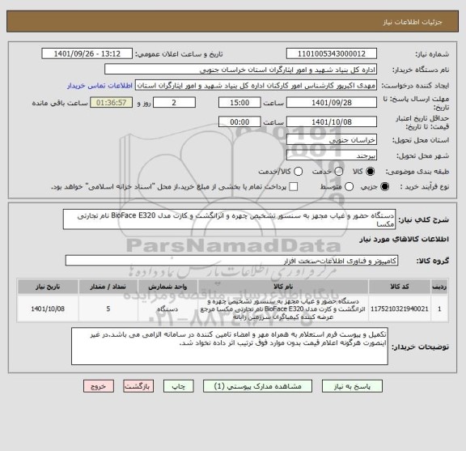Screen dimensions: 466x451
Task: Open مشاهده مدارک پیوستی (1) button
Action: pyautogui.click(x=257, y=386)
